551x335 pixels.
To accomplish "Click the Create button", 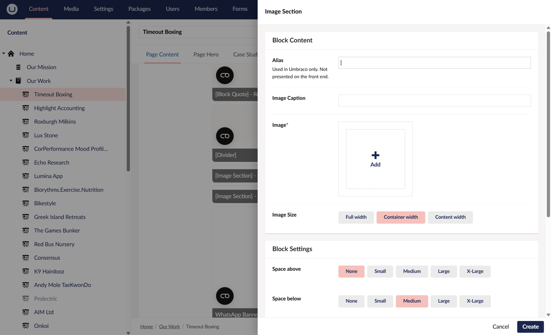I will [530, 326].
